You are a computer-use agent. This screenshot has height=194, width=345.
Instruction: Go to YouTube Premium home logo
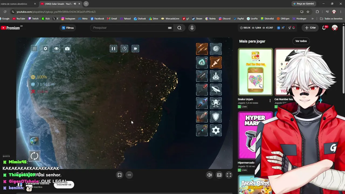click(11, 28)
